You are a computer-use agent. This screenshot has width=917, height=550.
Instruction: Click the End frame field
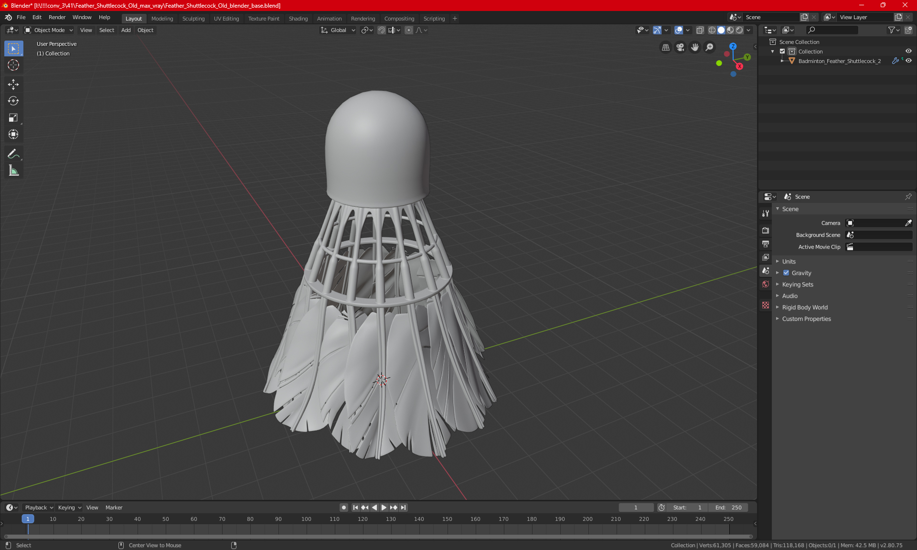[728, 508]
